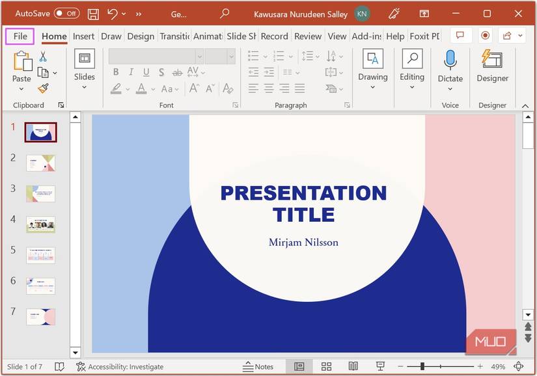The image size is (537, 376).
Task: Switch to the Insert tab
Action: pos(83,36)
